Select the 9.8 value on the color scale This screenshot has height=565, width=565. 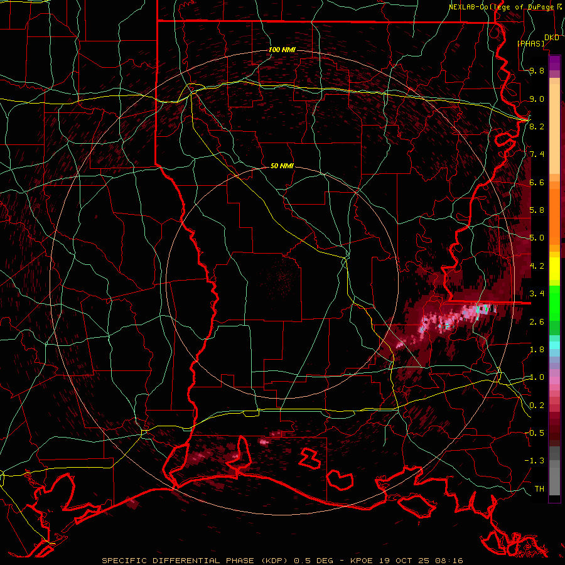click(x=537, y=71)
